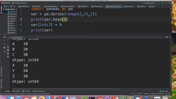Start debugging with the green bug icon
The image size is (176, 99).
tap(163, 3)
